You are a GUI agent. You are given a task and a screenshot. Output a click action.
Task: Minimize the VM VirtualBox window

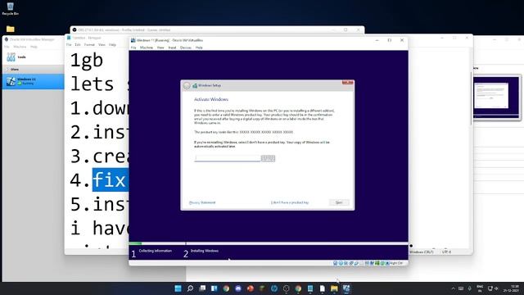point(377,40)
